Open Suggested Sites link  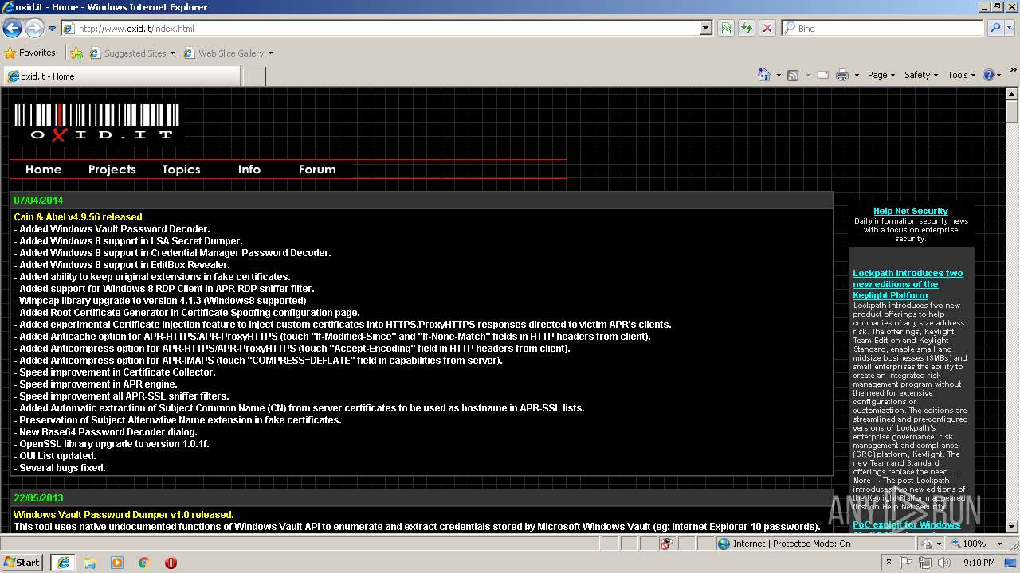click(x=131, y=53)
